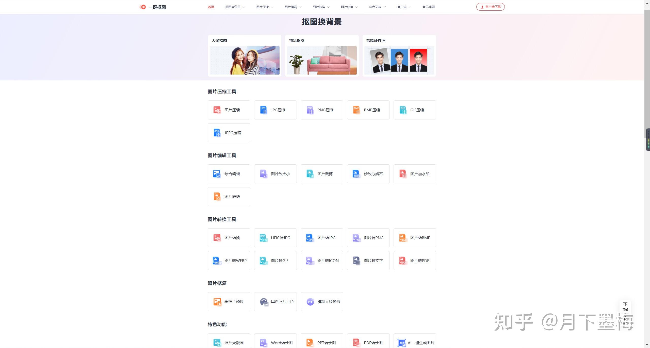Open the 常见问题 menu item
The width and height of the screenshot is (650, 348).
[428, 7]
